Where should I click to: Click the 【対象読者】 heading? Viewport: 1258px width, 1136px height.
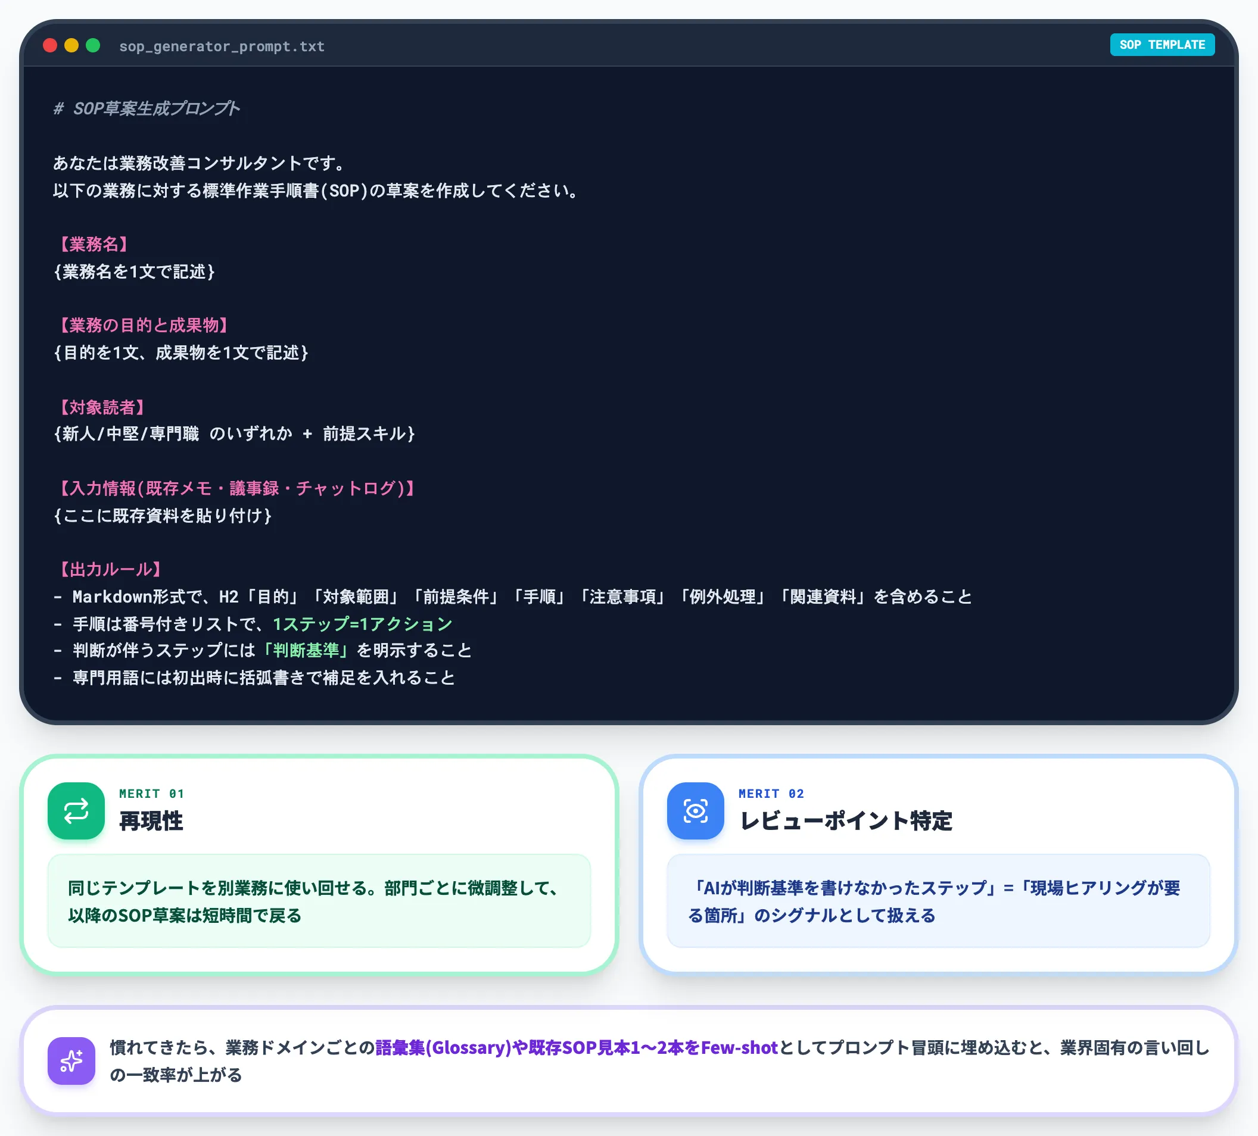(x=102, y=407)
